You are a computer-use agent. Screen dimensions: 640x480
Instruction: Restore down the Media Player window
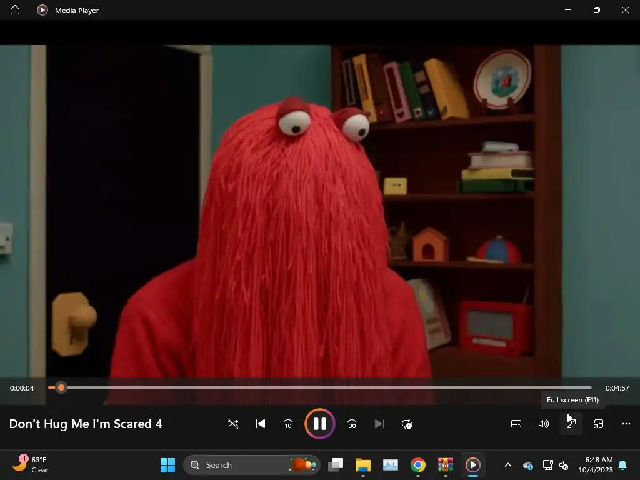click(597, 10)
